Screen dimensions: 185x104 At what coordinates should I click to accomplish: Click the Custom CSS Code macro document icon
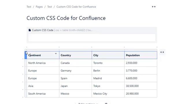pyautogui.click(x=30, y=30)
